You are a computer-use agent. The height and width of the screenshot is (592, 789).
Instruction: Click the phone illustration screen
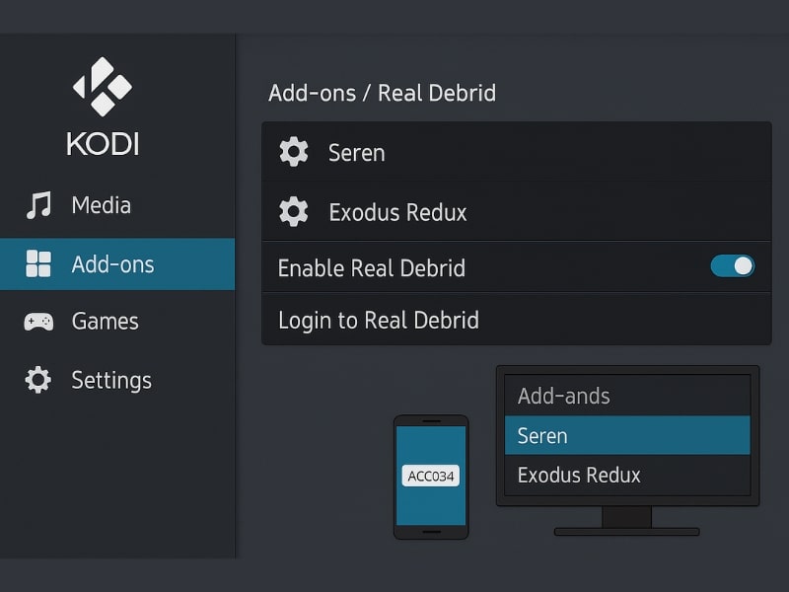[431, 476]
